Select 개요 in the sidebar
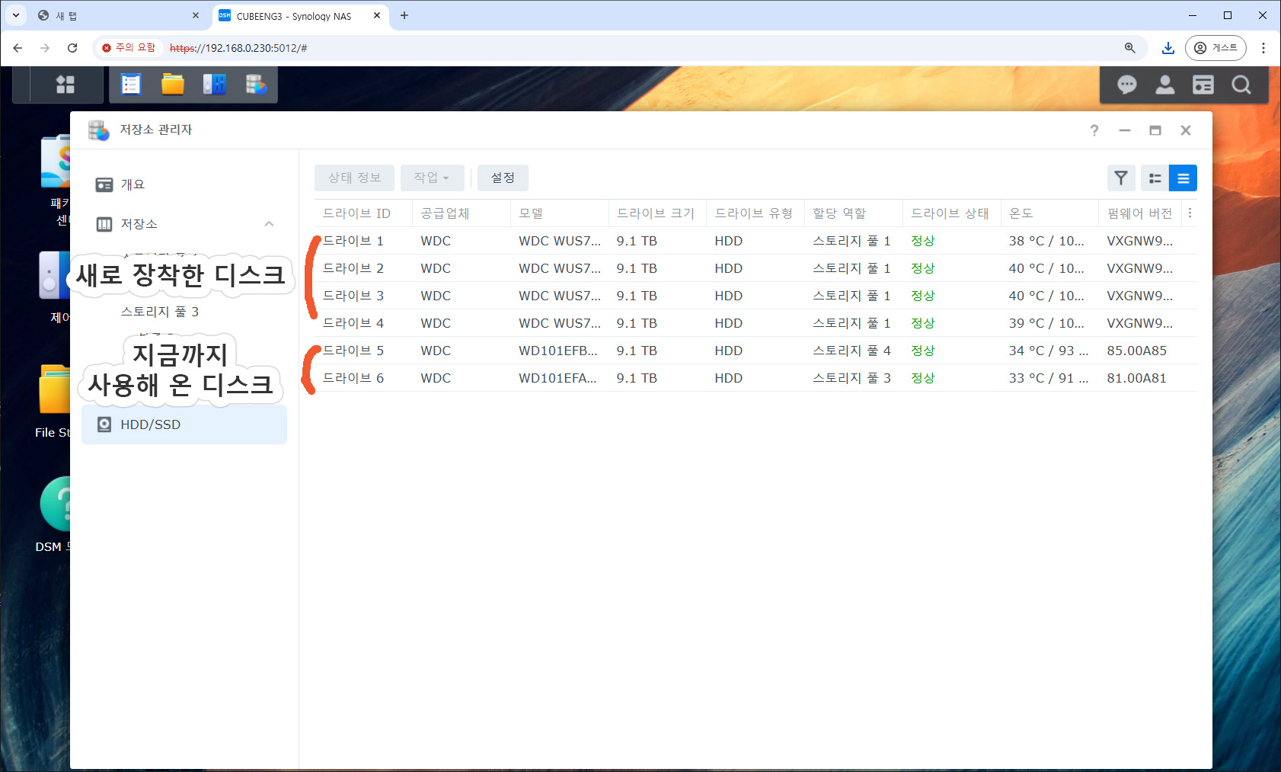The height and width of the screenshot is (772, 1281). [133, 184]
